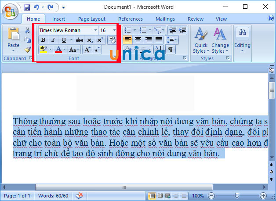Image resolution: width=276 pixels, height=201 pixels.
Task: Toggle Bold formatting
Action: [43, 40]
